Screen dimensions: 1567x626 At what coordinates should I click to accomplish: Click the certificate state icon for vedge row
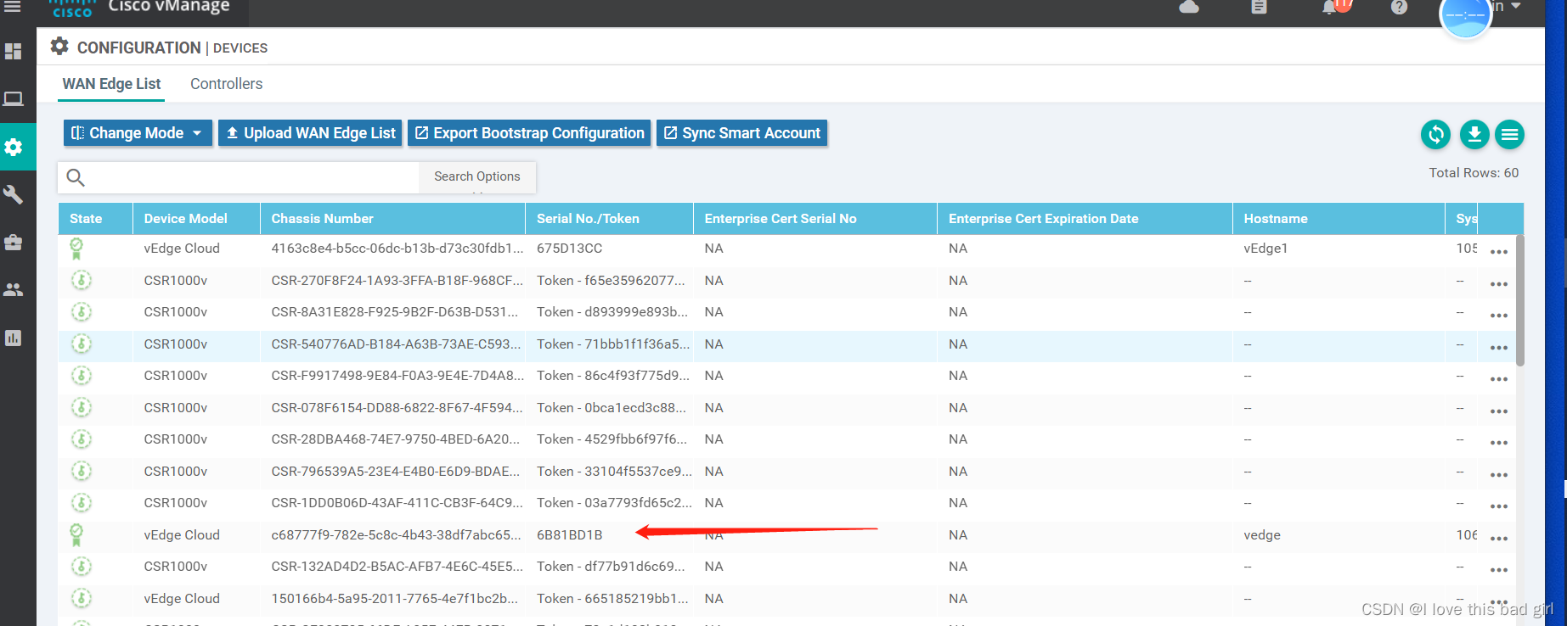(76, 535)
